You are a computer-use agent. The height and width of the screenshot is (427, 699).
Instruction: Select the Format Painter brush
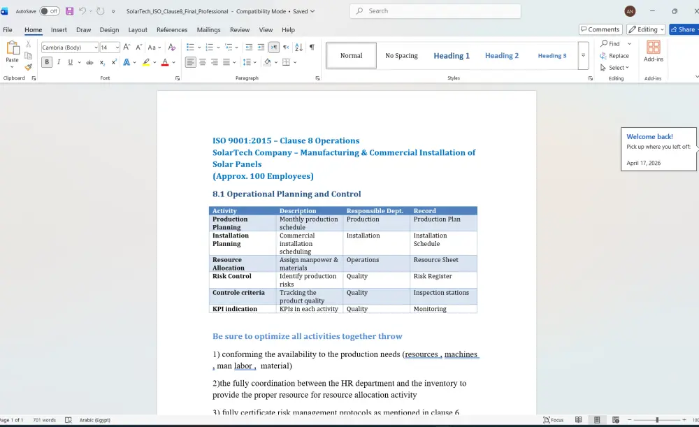28,67
